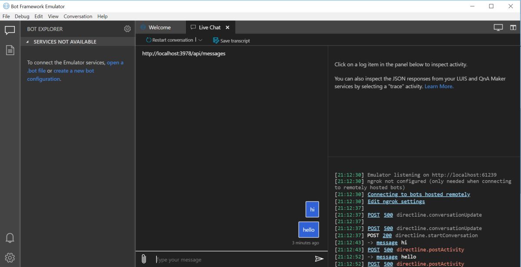Open the Bot Explorer chat icon in sidebar
Image resolution: width=521 pixels, height=267 pixels.
tap(10, 31)
